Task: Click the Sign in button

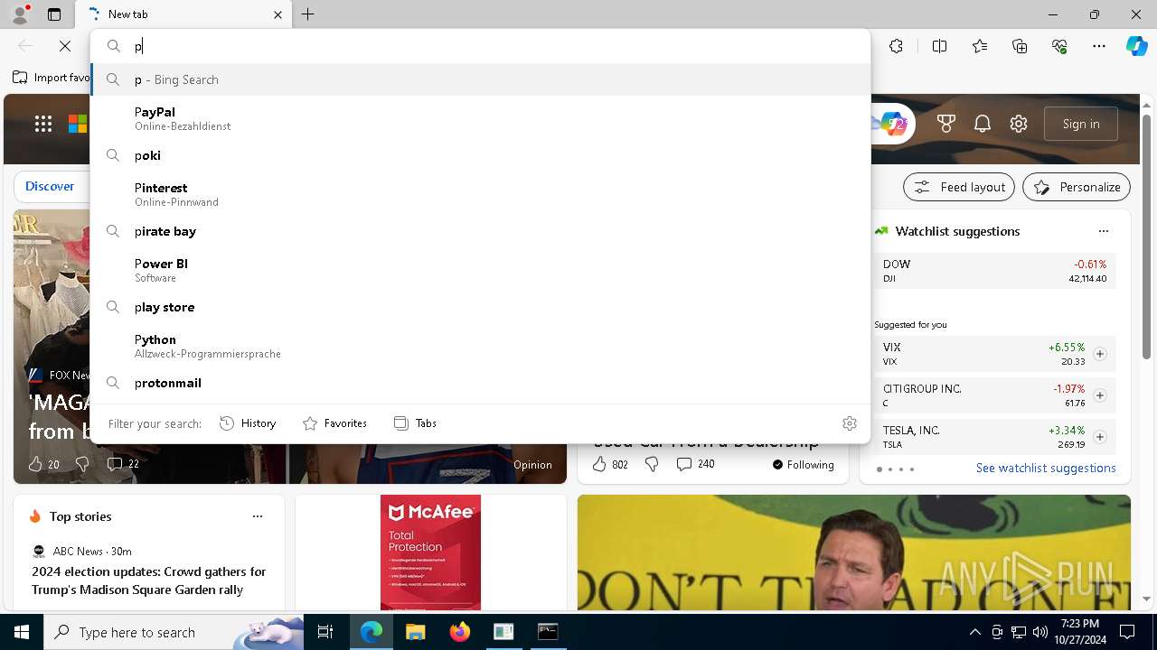Action: tap(1081, 124)
